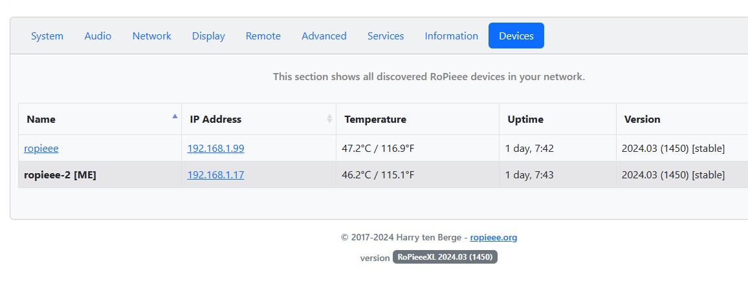Click the IP Address sort arrows icon

(329, 119)
